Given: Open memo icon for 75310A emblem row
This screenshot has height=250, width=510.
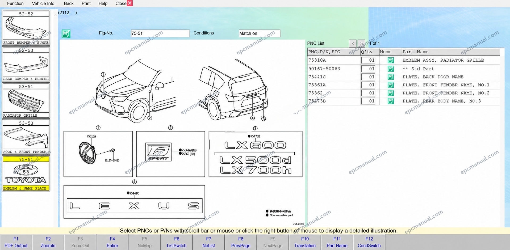Looking at the screenshot, I should 391,60.
